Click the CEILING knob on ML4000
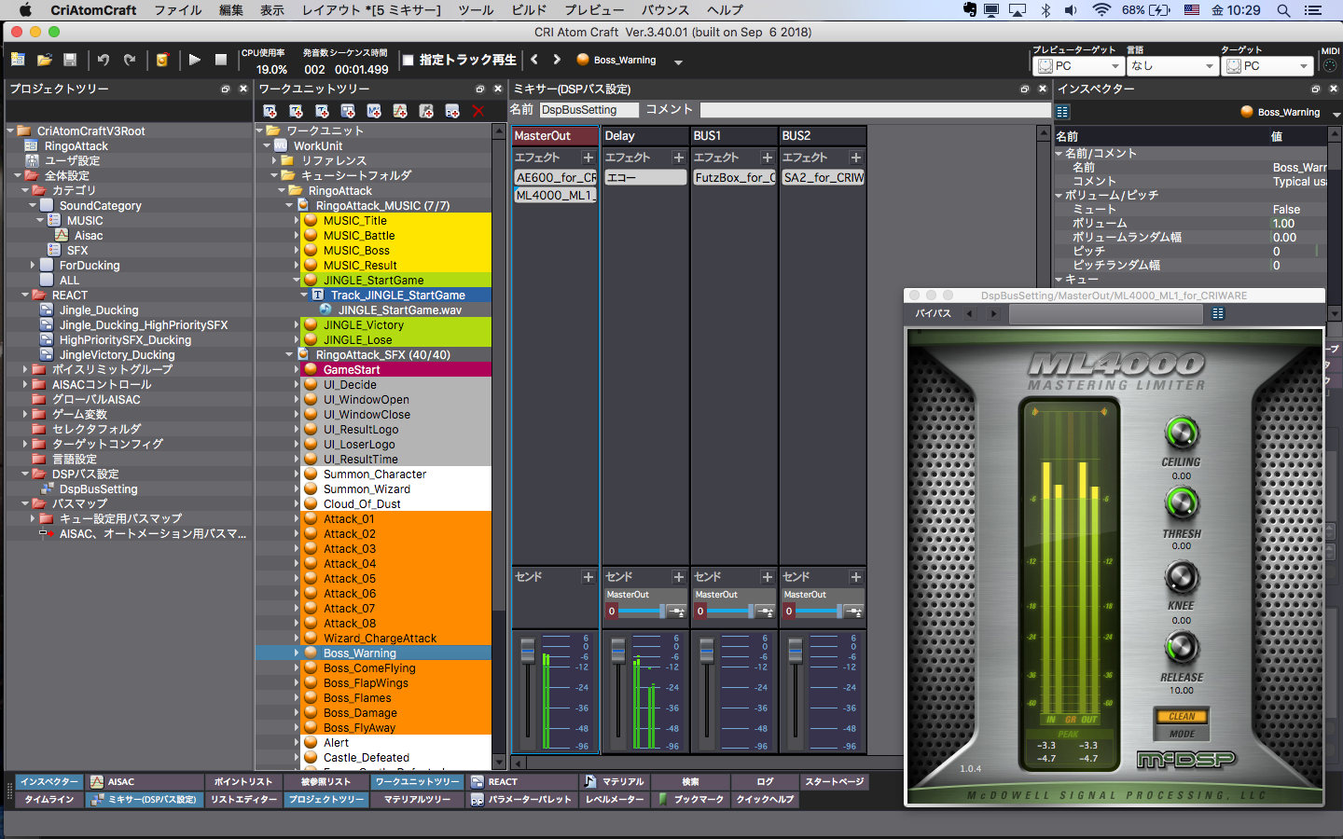This screenshot has height=839, width=1343. (1182, 433)
